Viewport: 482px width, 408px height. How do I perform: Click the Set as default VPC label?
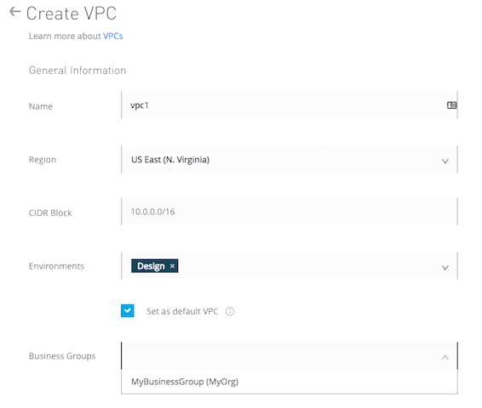[x=182, y=311]
